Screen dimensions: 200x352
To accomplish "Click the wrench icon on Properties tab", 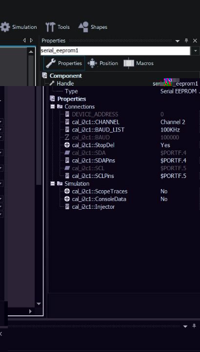I will point(51,63).
